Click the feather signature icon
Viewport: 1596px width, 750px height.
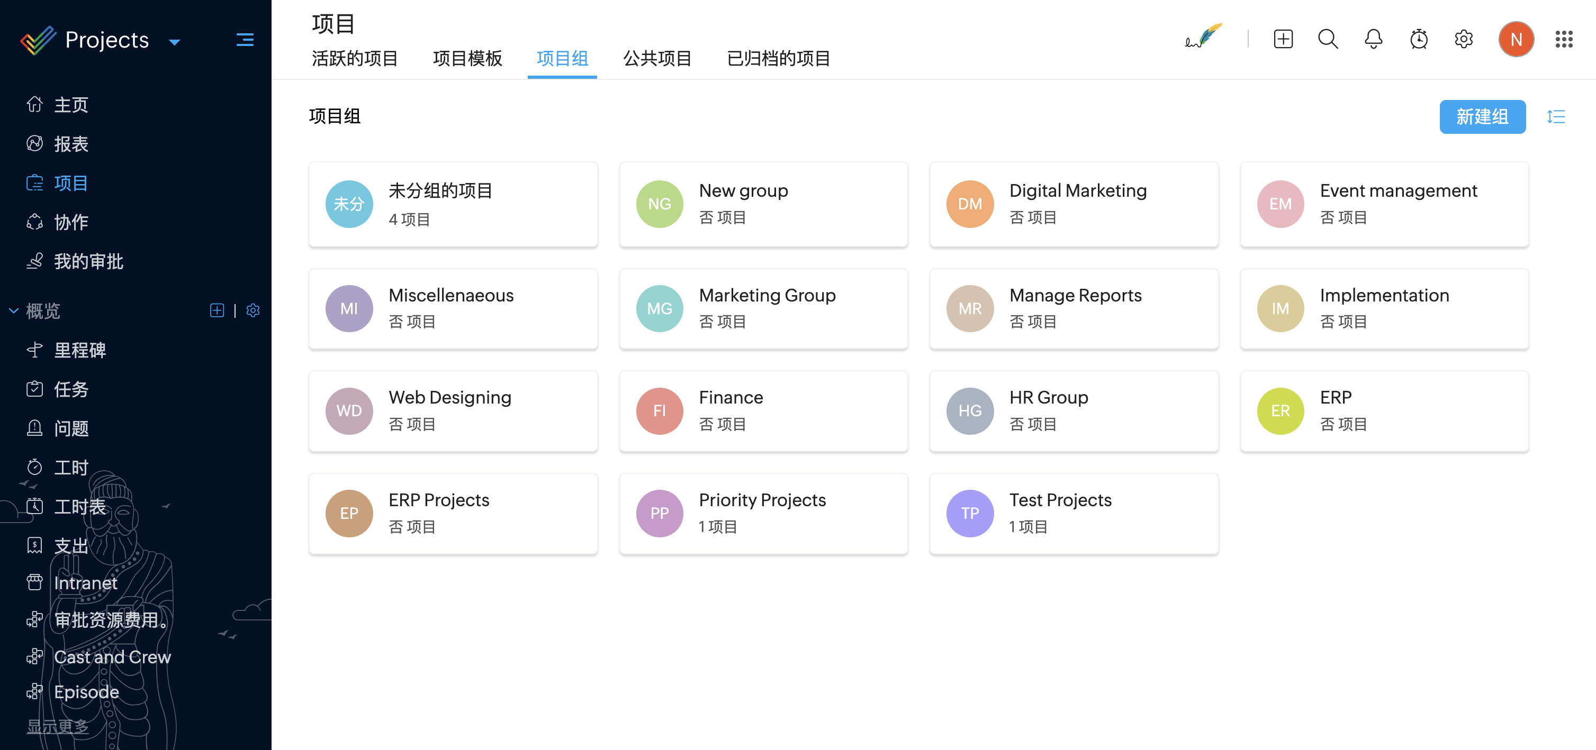coord(1203,37)
